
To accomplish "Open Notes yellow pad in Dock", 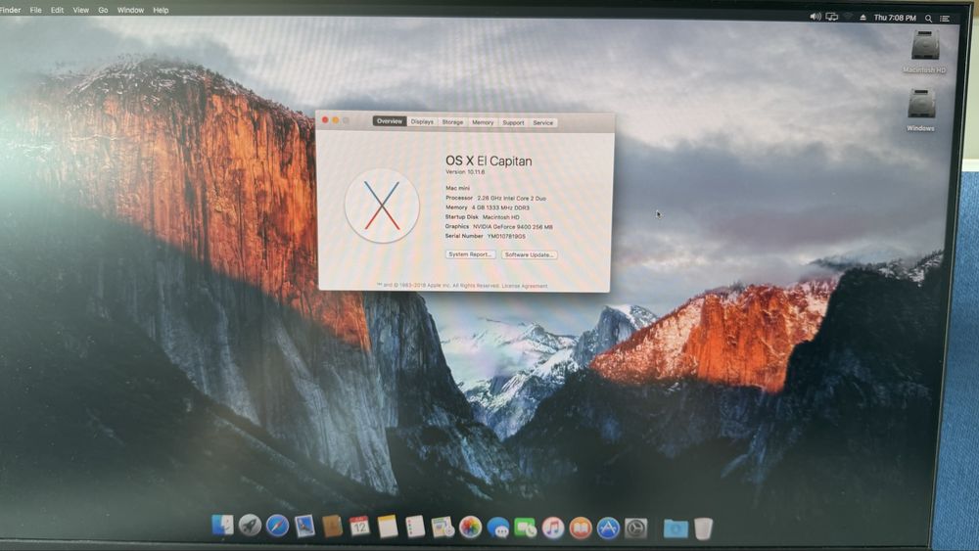I will (387, 527).
